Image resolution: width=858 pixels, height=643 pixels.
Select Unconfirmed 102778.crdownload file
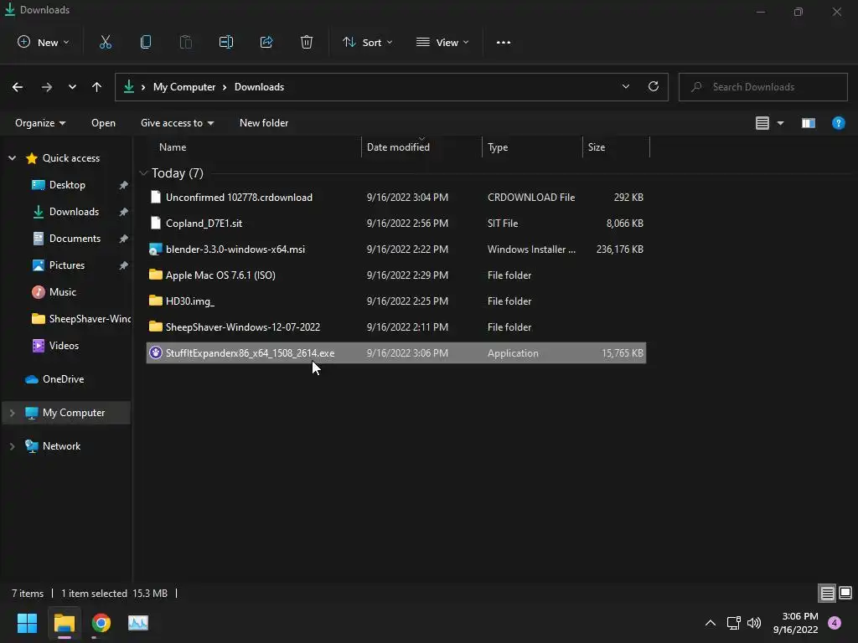click(x=396, y=198)
